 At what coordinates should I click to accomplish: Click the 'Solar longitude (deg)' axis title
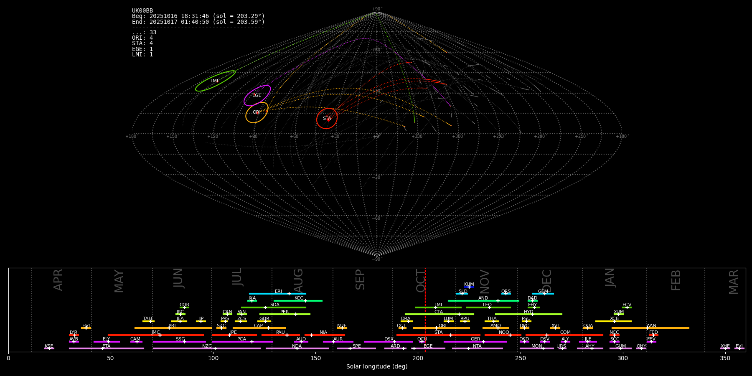377,366
